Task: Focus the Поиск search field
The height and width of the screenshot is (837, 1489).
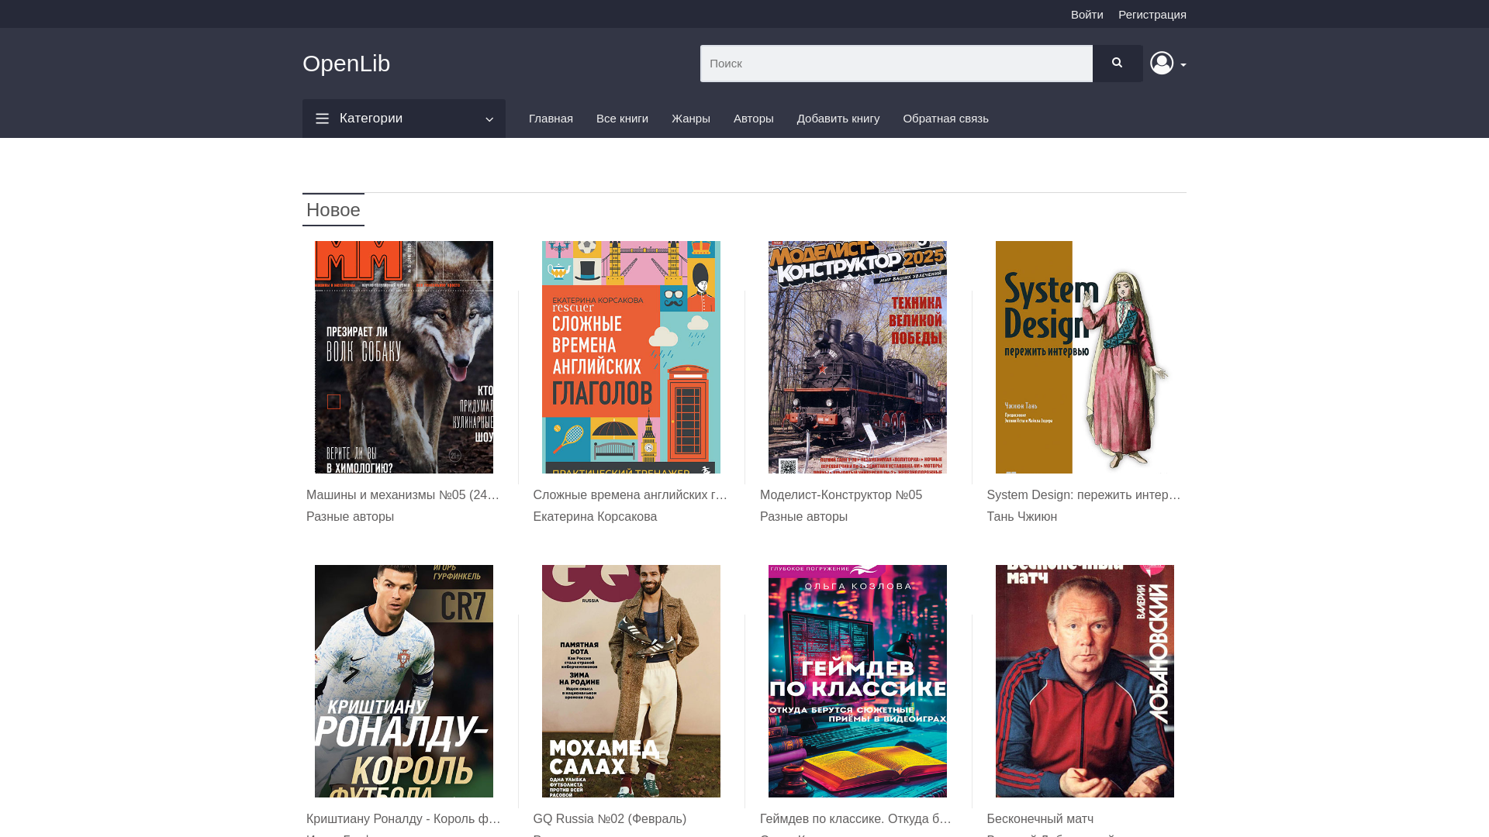Action: [x=897, y=64]
